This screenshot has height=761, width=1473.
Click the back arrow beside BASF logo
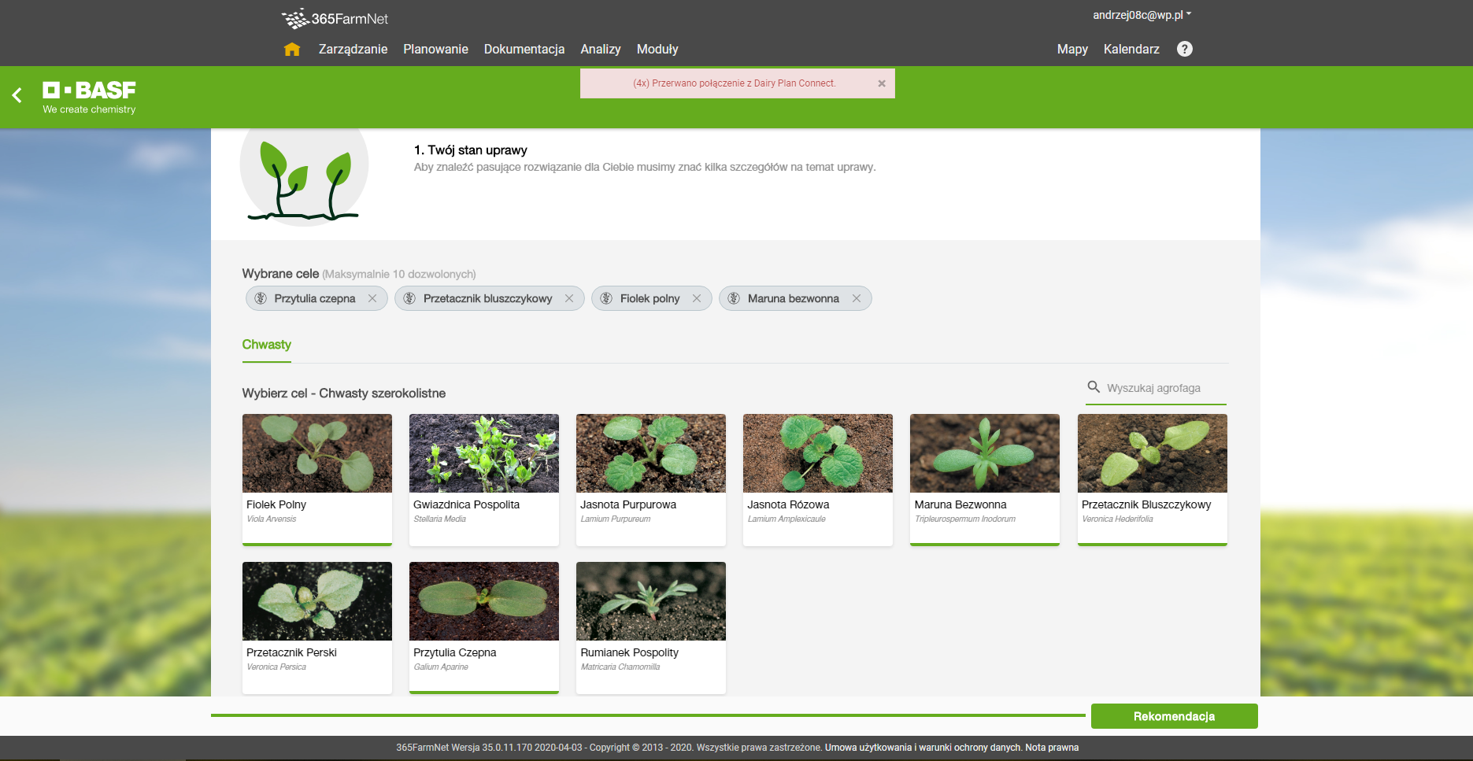17,95
